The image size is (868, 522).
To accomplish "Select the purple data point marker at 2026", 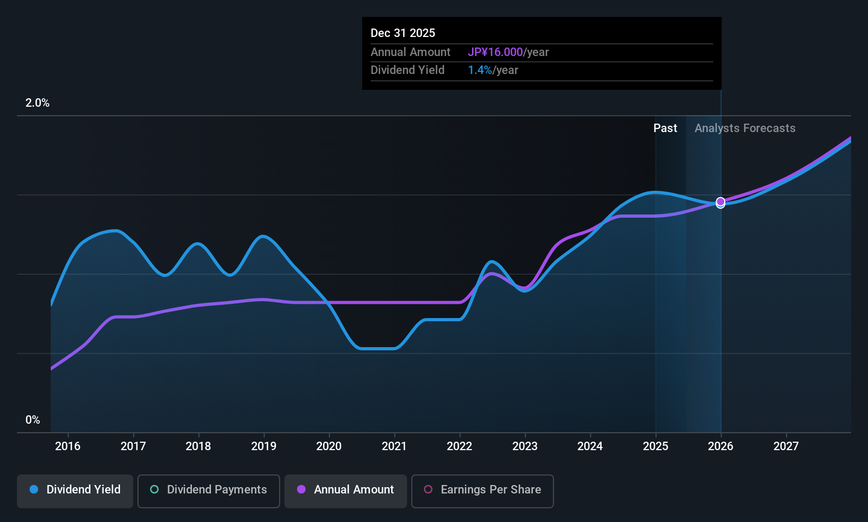I will click(x=721, y=202).
